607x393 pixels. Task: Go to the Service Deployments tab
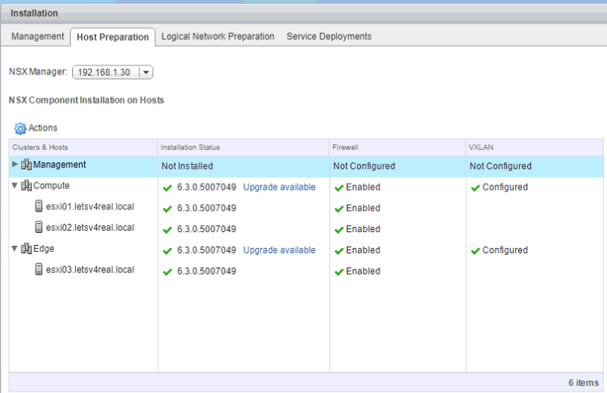click(329, 36)
